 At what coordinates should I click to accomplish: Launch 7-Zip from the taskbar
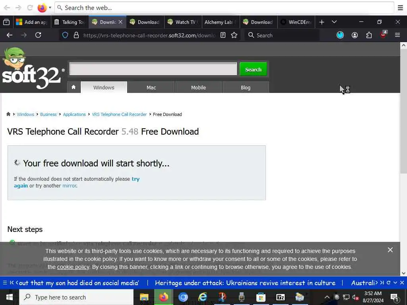280,297
